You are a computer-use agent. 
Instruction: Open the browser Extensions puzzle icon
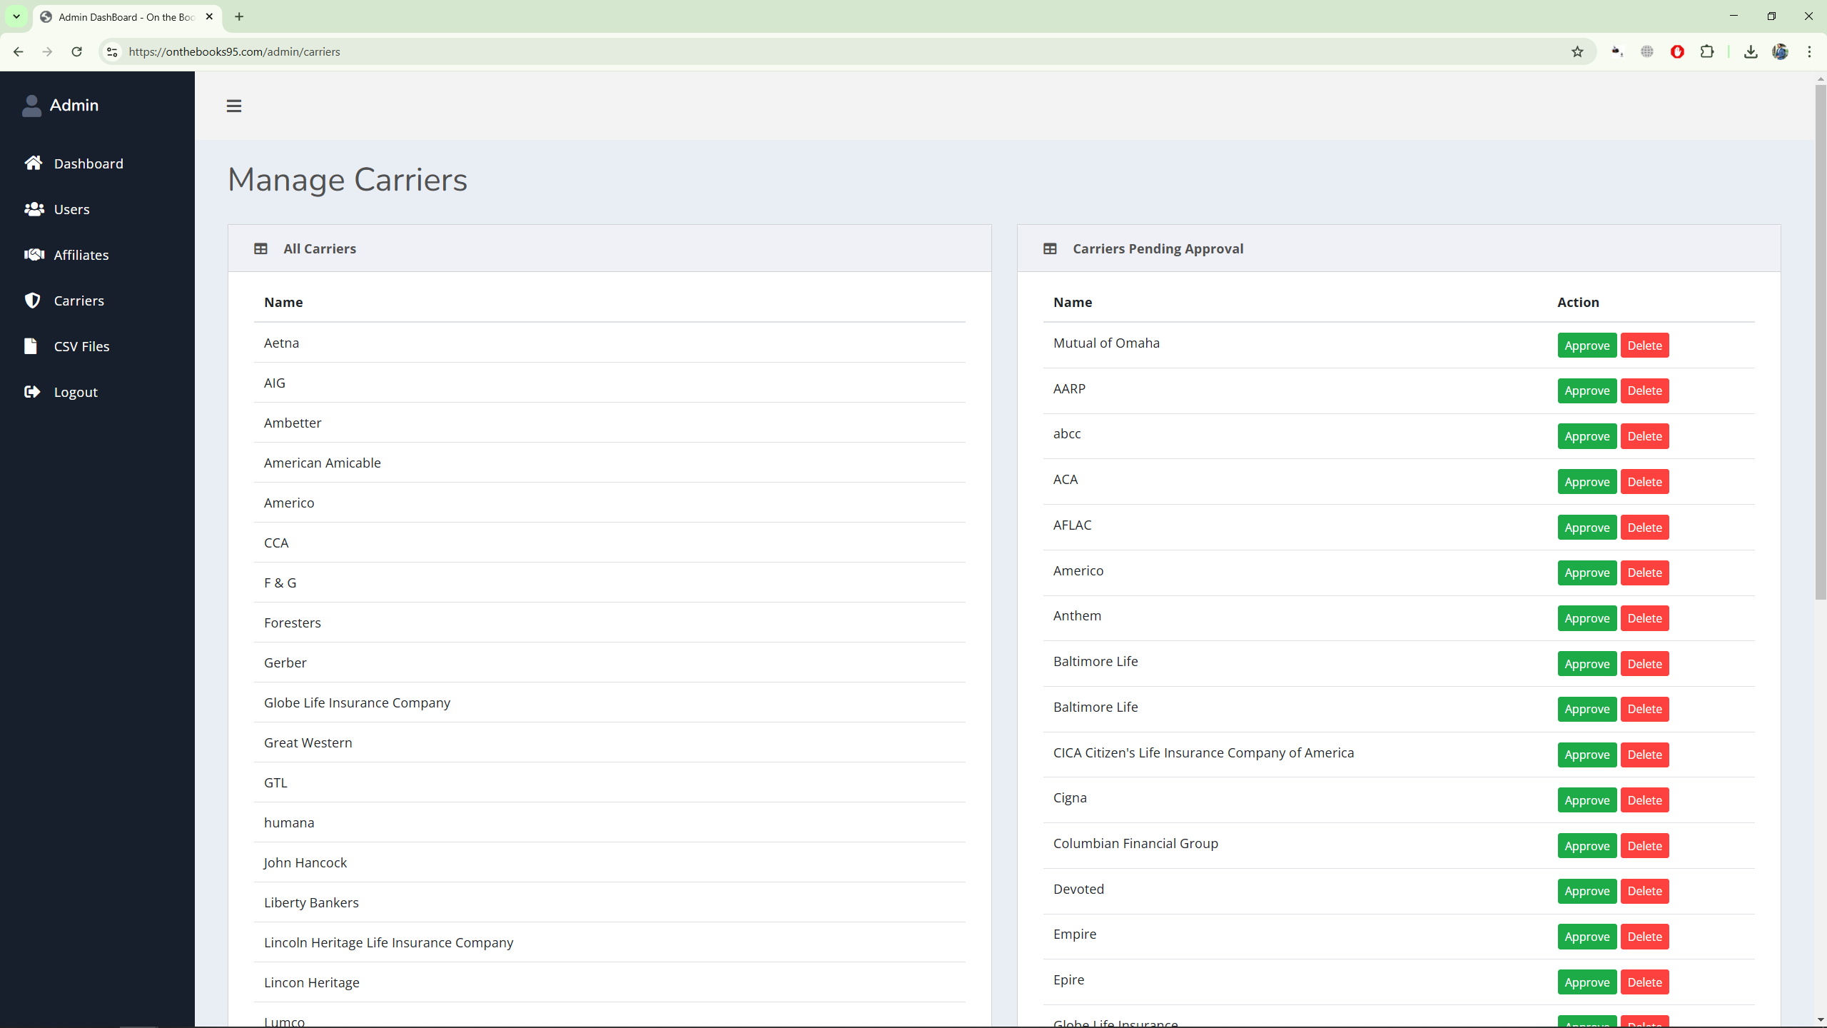(x=1707, y=51)
